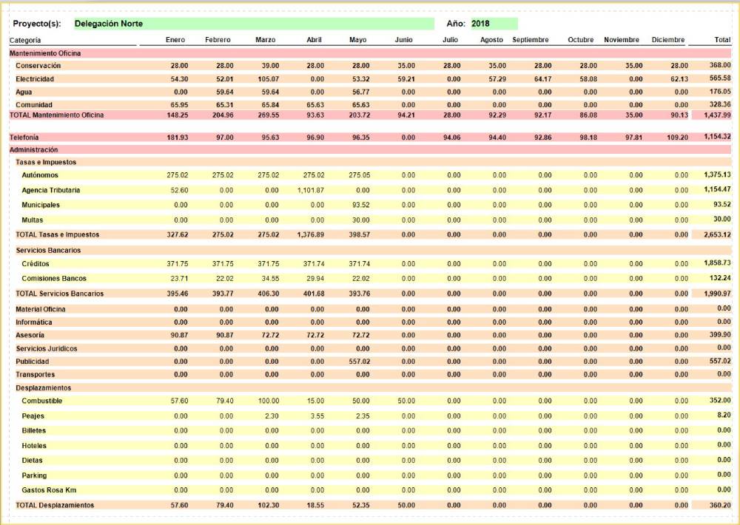The image size is (740, 525).
Task: Click the Gastos Rosa Km row label
Action: [x=50, y=490]
